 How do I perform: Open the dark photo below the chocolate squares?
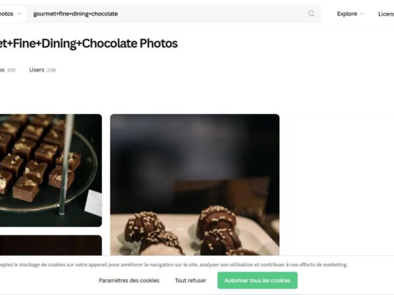tap(51, 245)
